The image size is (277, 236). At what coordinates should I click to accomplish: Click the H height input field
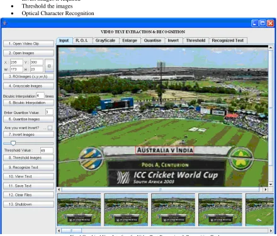(x=37, y=69)
